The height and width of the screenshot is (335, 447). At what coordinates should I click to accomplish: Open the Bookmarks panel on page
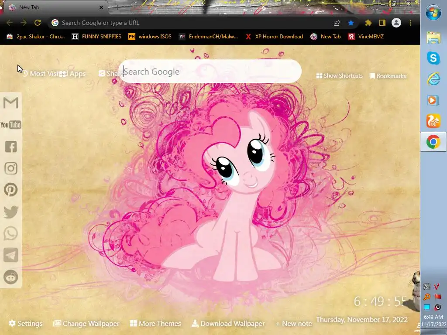(x=388, y=76)
